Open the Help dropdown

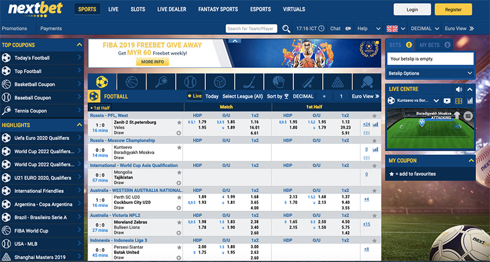tap(369, 28)
